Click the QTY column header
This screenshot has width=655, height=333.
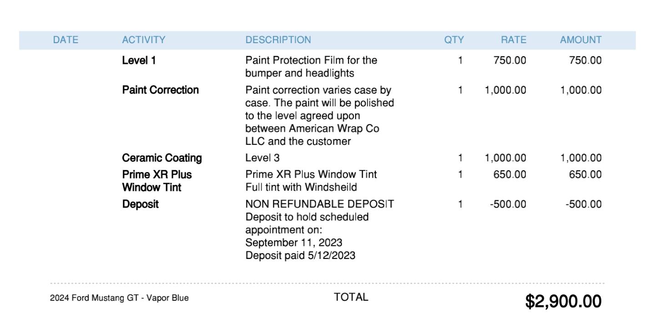point(454,40)
